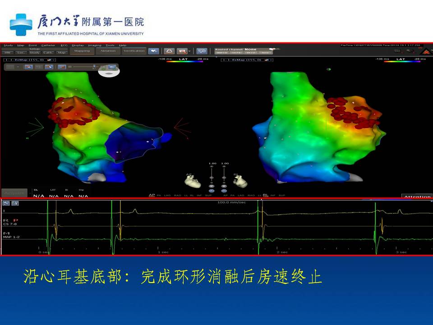The image size is (433, 325).
Task: Click the AP heart orientation model icon
Action: pyautogui.click(x=192, y=180)
